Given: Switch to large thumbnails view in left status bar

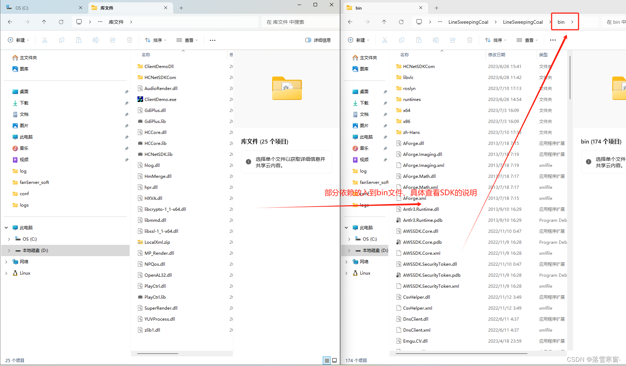Looking at the screenshot, I should point(334,360).
